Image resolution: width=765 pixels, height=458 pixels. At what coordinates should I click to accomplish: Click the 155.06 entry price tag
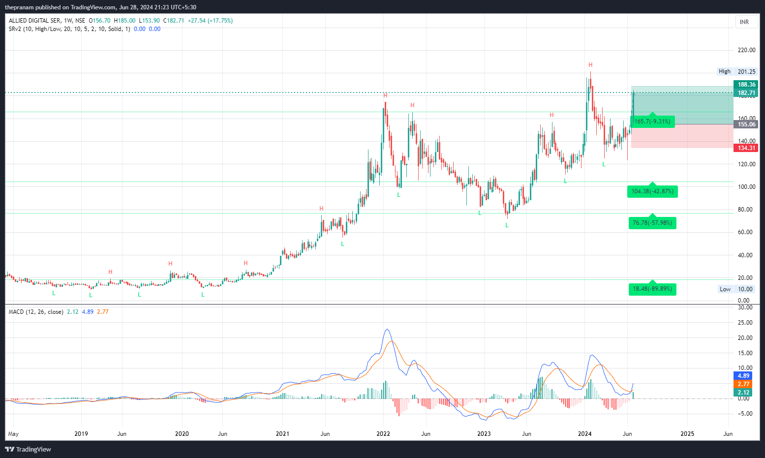pos(746,124)
